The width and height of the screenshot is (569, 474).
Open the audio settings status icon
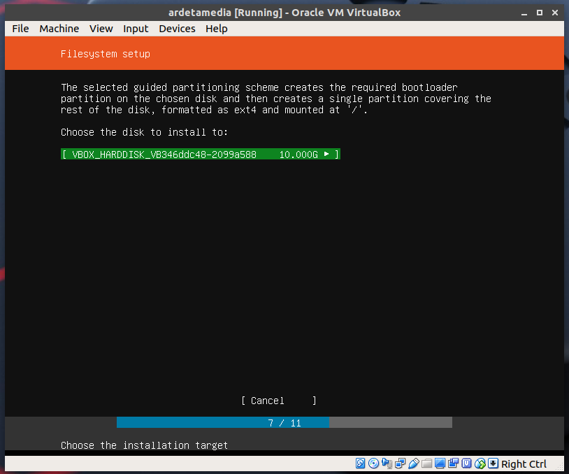point(387,464)
